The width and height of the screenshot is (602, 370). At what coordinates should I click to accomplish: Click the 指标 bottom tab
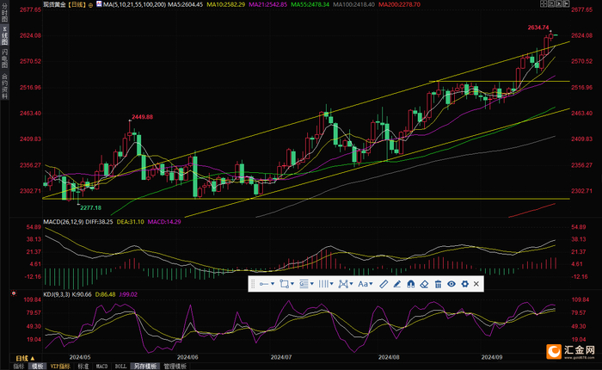(18, 367)
